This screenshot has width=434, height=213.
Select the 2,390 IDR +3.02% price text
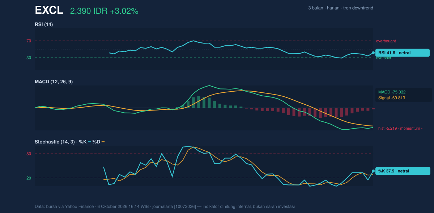point(104,11)
